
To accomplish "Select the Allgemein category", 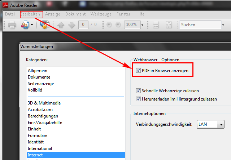I will coord(76,71).
